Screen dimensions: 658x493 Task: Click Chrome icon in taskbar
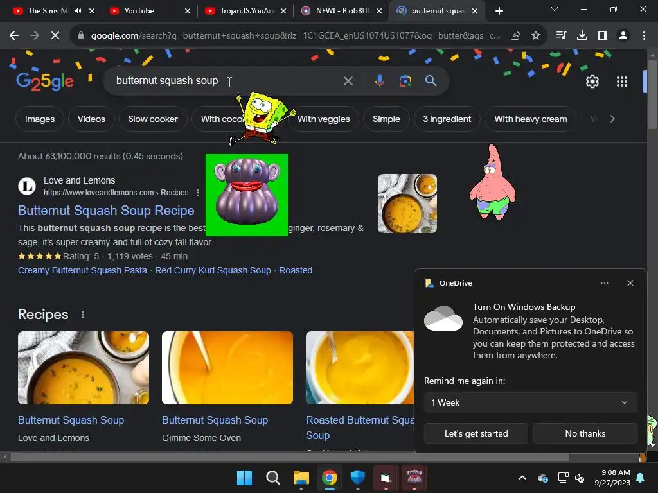pyautogui.click(x=330, y=478)
